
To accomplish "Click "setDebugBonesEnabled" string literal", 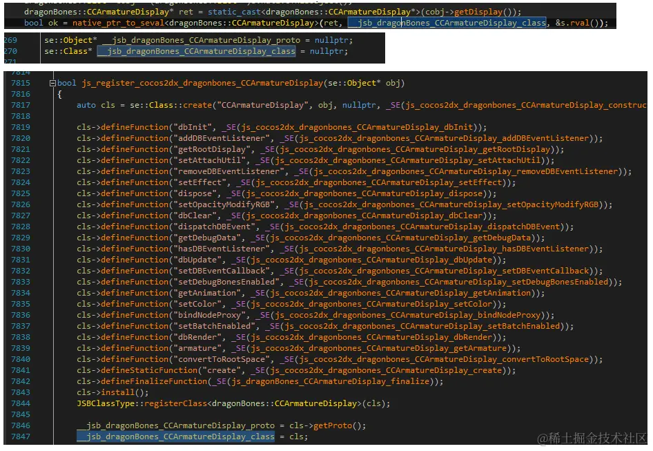I will click(x=226, y=282).
